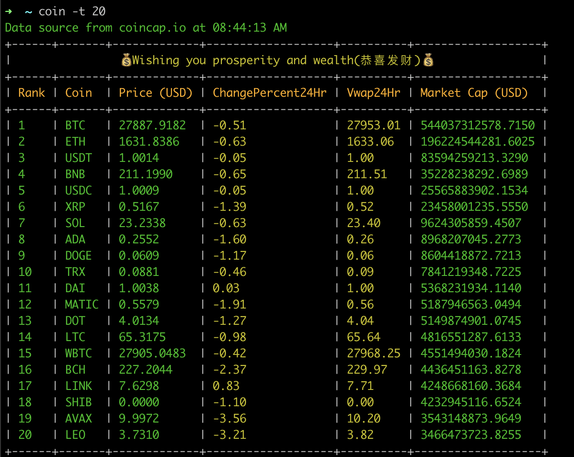The height and width of the screenshot is (457, 574).
Task: Select the DAI coin cell
Action: [x=75, y=288]
